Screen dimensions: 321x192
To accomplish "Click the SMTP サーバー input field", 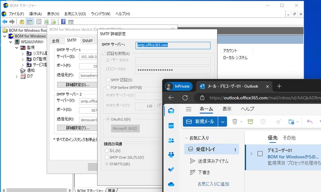I will coord(173,45).
